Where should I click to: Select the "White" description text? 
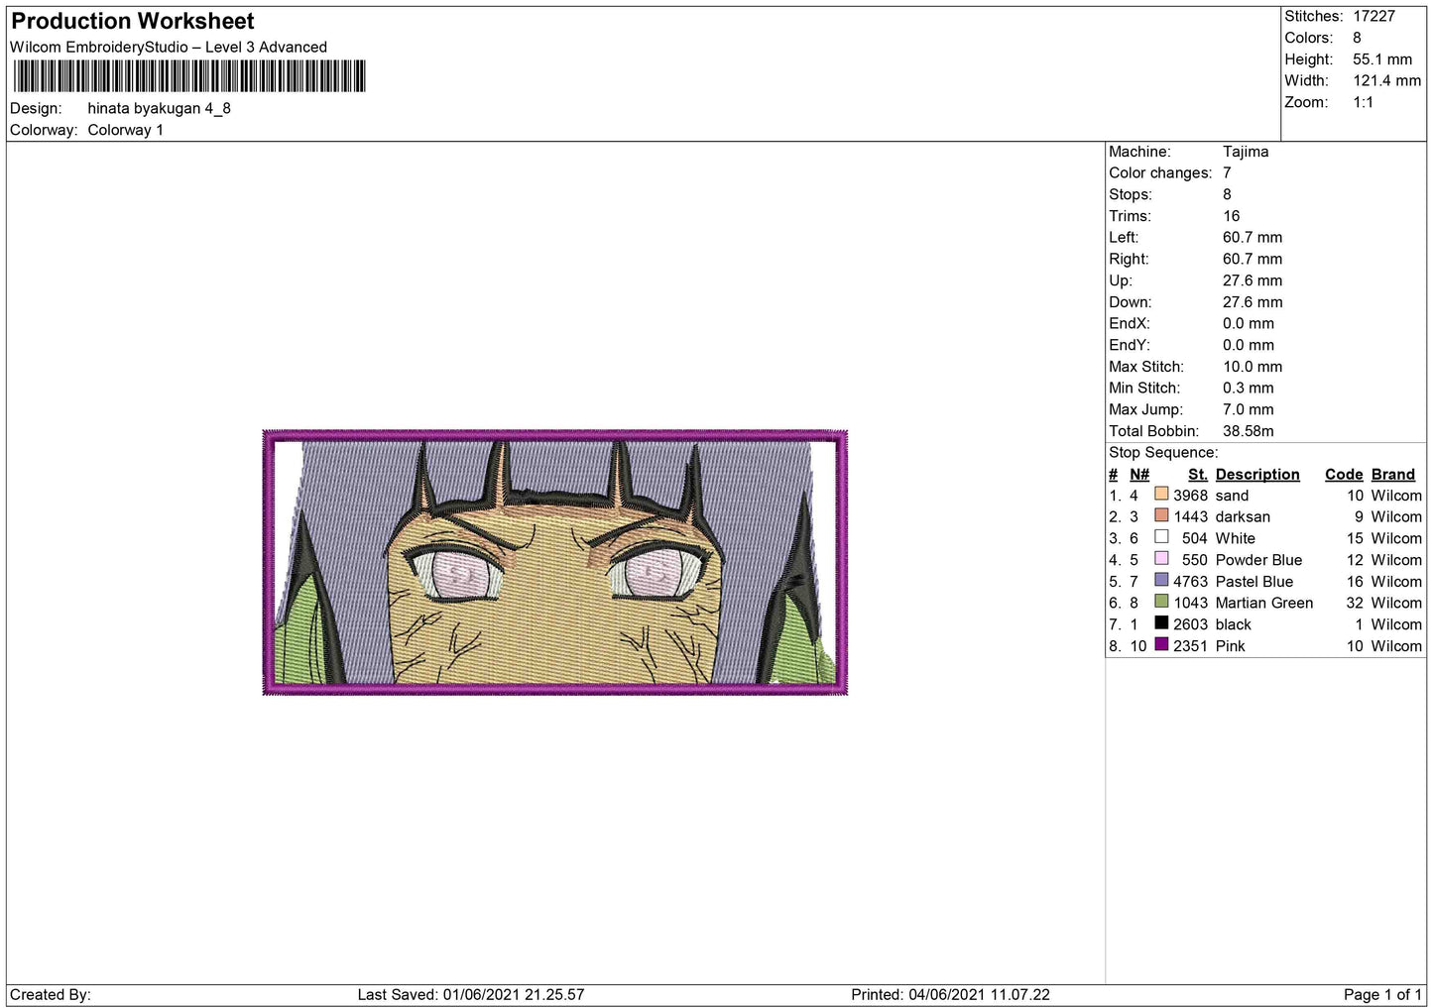(1236, 539)
